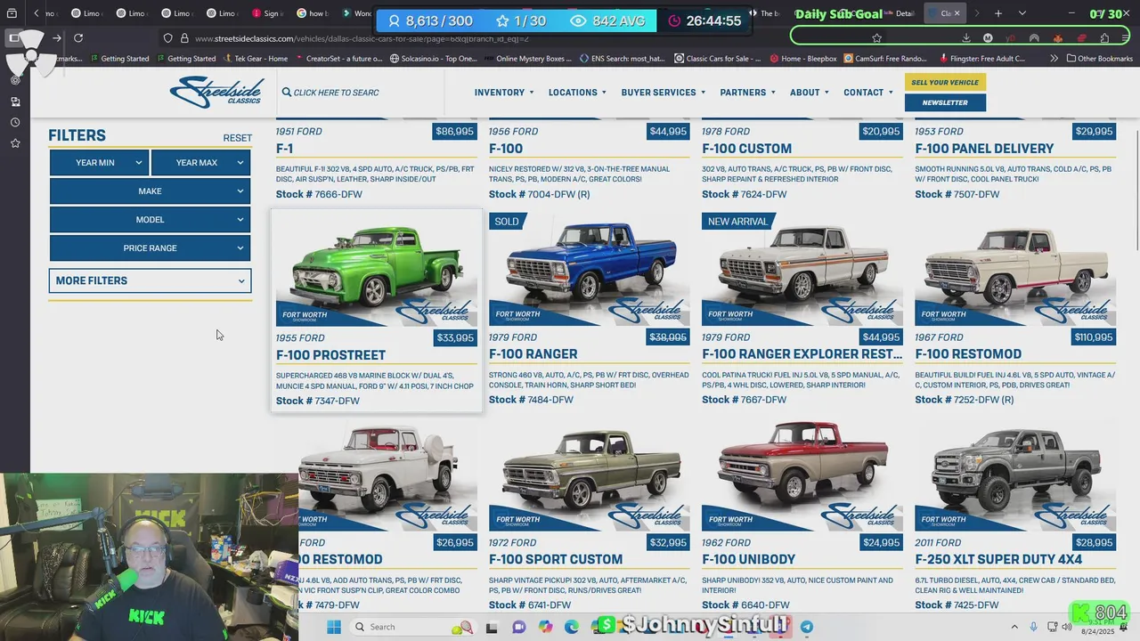
Task: Click Sell Your Vehicle button
Action: 945,82
